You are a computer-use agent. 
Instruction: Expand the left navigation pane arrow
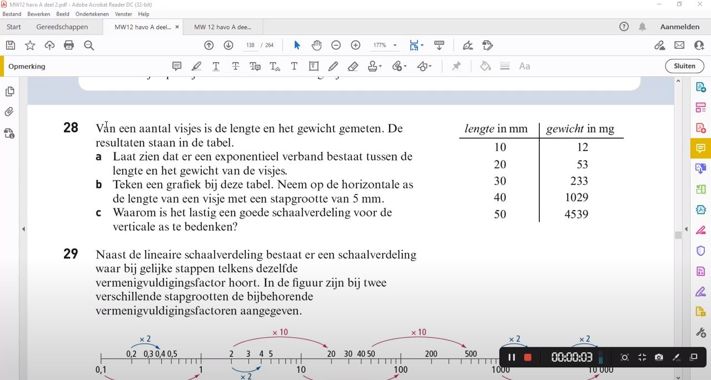click(x=23, y=229)
